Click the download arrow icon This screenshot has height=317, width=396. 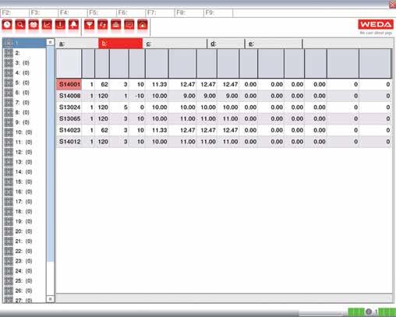(x=60, y=25)
